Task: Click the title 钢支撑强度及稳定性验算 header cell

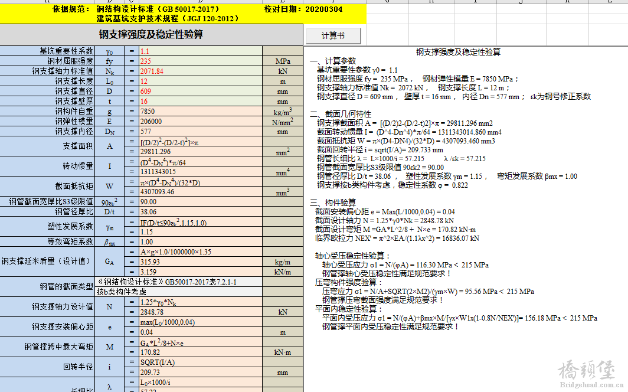Action: click(x=151, y=35)
